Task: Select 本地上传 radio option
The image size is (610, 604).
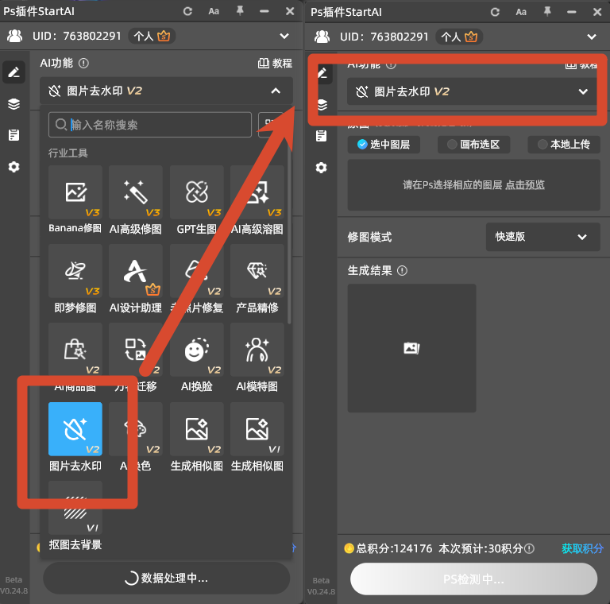Action: pos(564,145)
